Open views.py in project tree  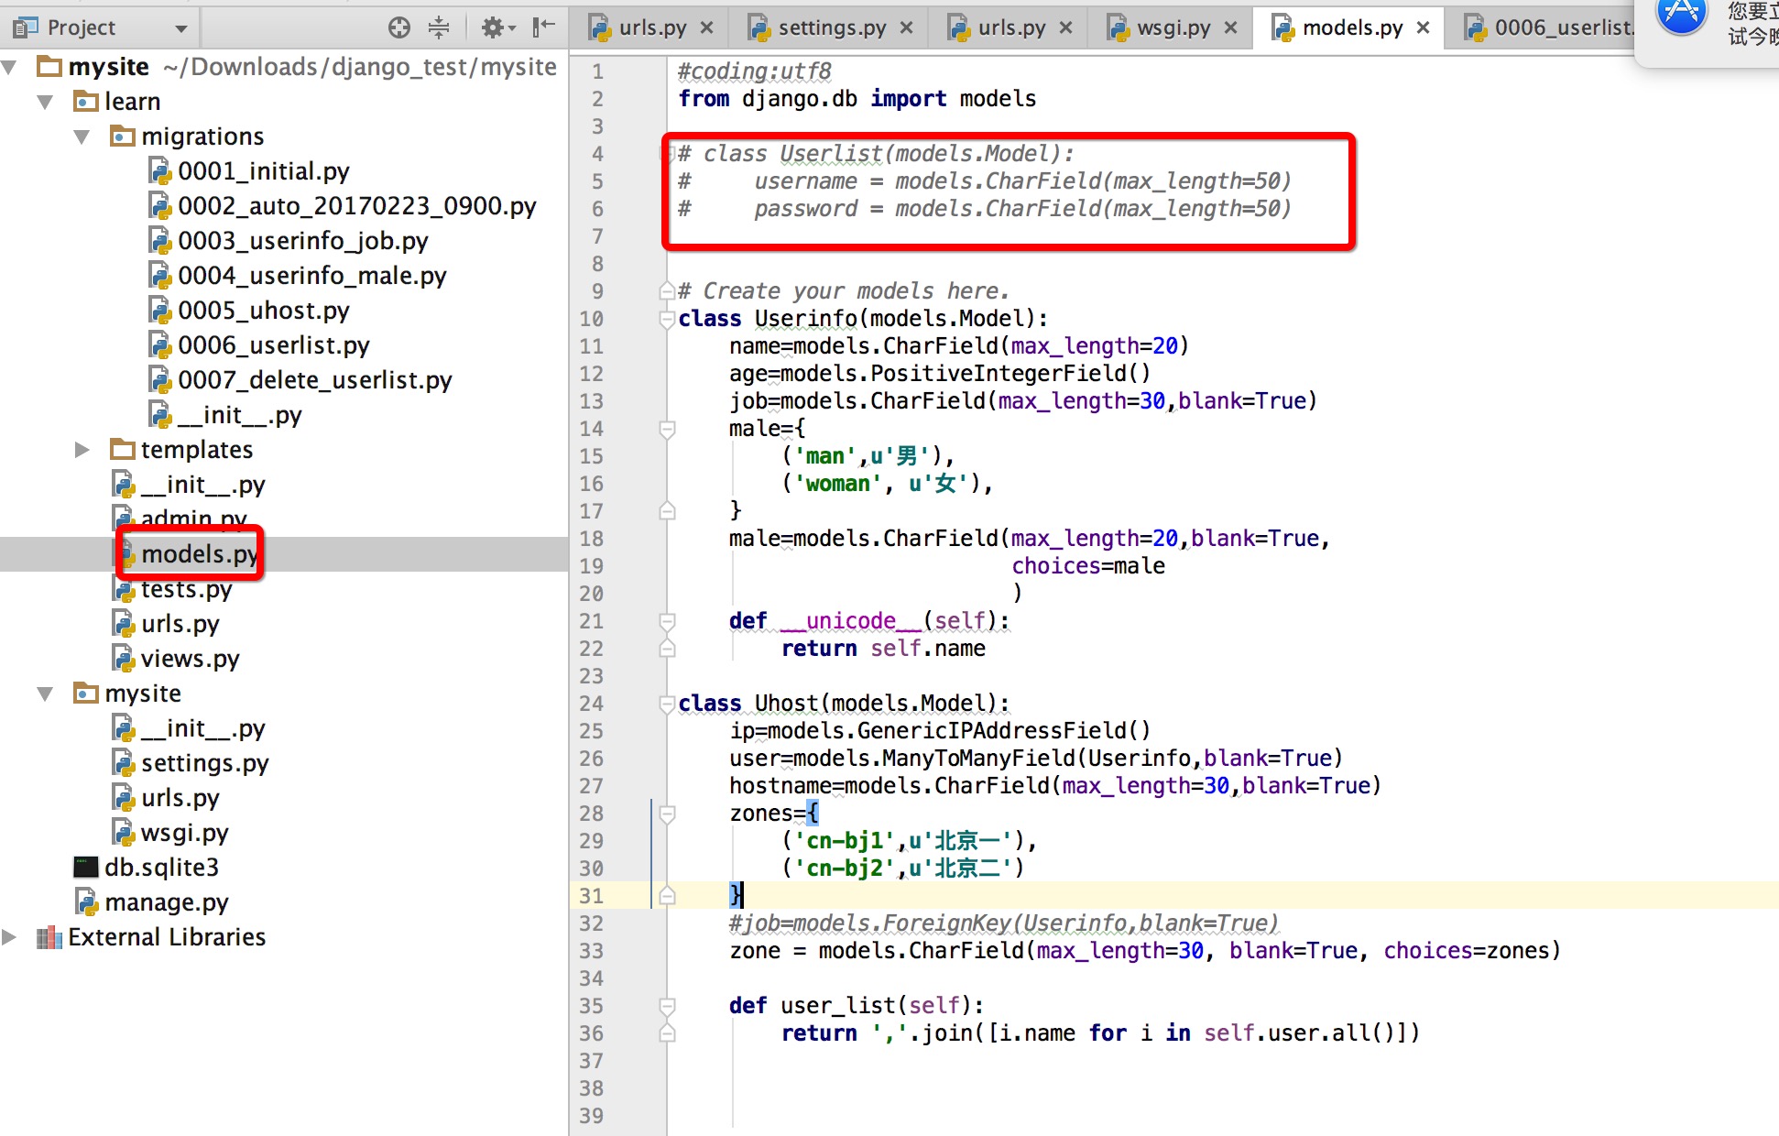click(190, 659)
